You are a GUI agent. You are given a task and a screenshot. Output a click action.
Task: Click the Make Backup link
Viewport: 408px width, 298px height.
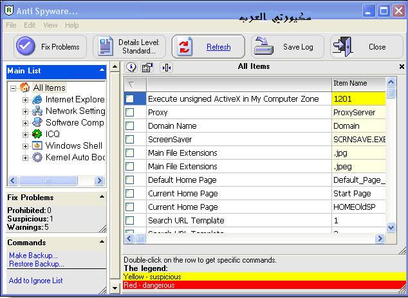(33, 256)
